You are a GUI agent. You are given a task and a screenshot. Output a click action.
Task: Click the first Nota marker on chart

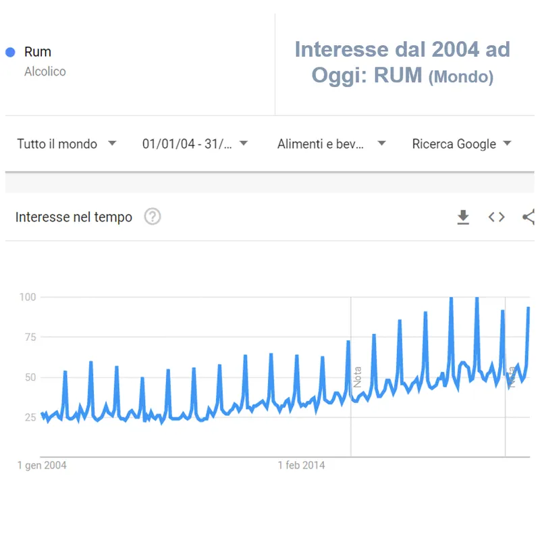coord(357,377)
